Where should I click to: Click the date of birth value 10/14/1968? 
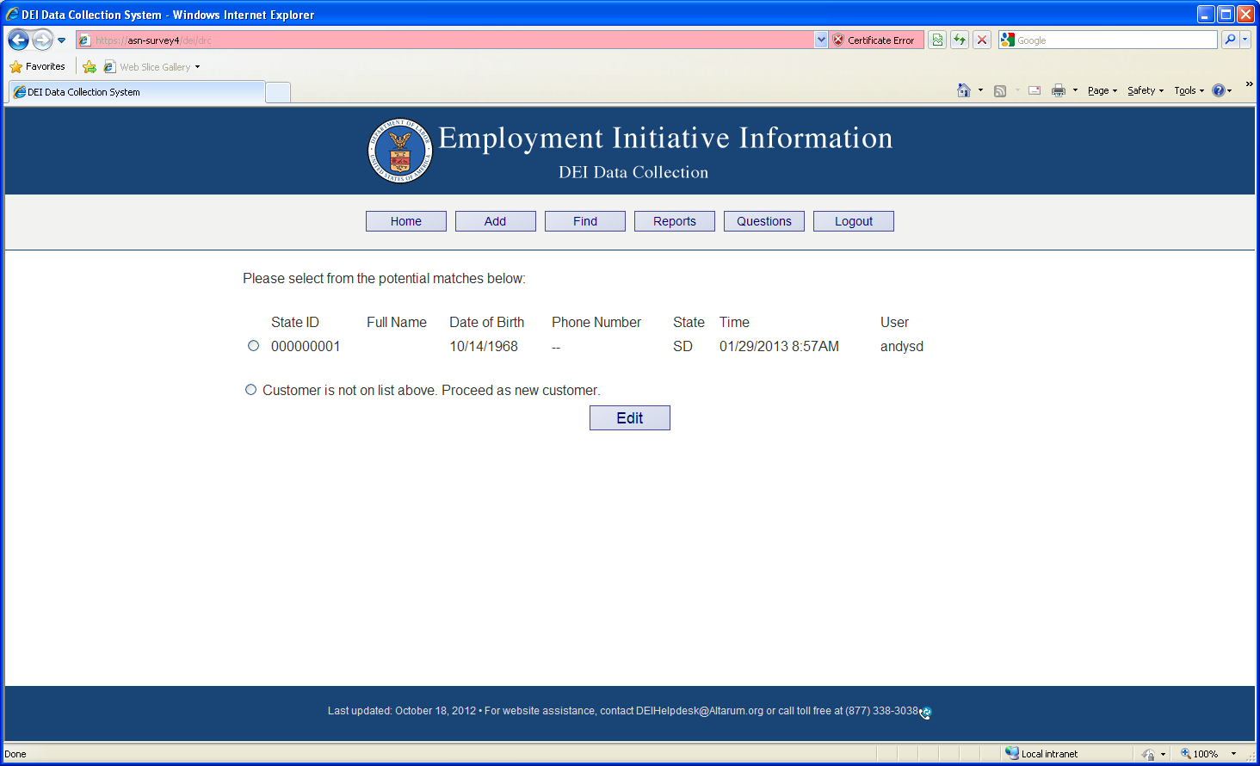pos(484,346)
